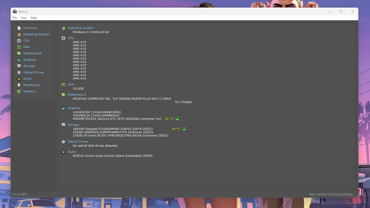Click the CPU sidebar icon

click(x=19, y=41)
